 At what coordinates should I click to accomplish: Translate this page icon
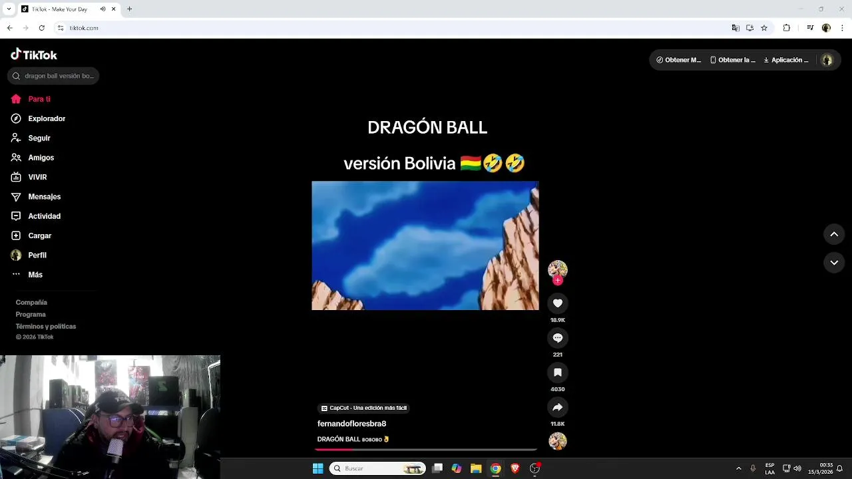point(736,28)
